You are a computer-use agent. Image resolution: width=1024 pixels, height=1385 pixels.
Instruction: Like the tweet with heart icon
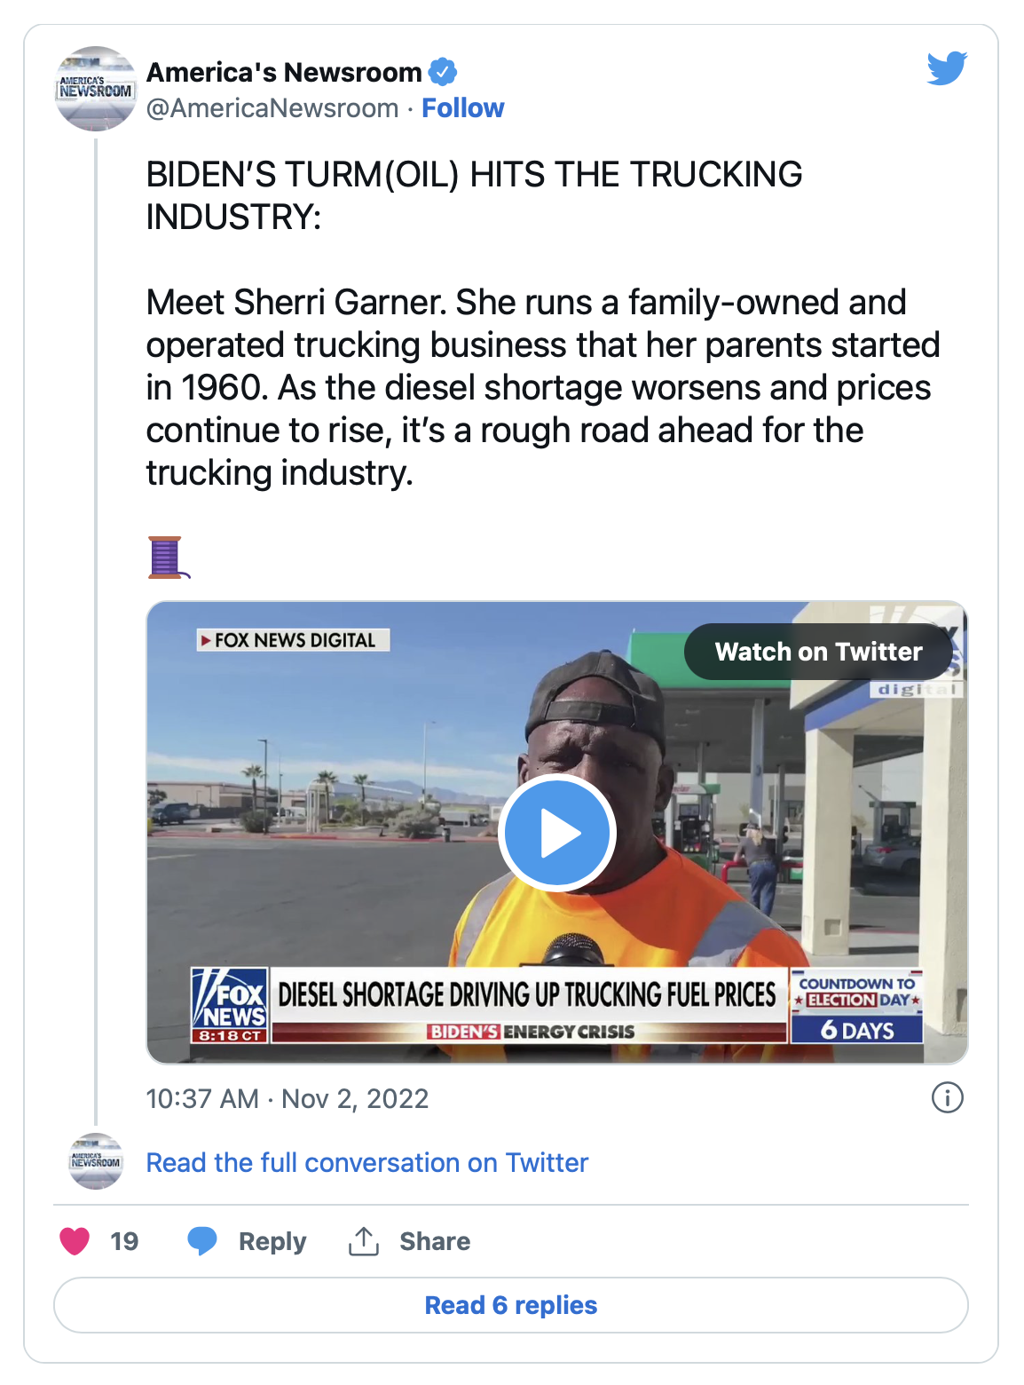click(75, 1240)
